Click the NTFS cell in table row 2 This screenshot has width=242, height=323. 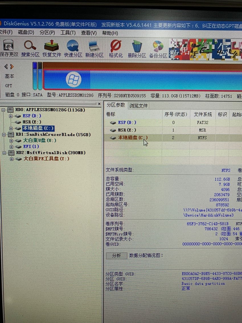point(202,138)
